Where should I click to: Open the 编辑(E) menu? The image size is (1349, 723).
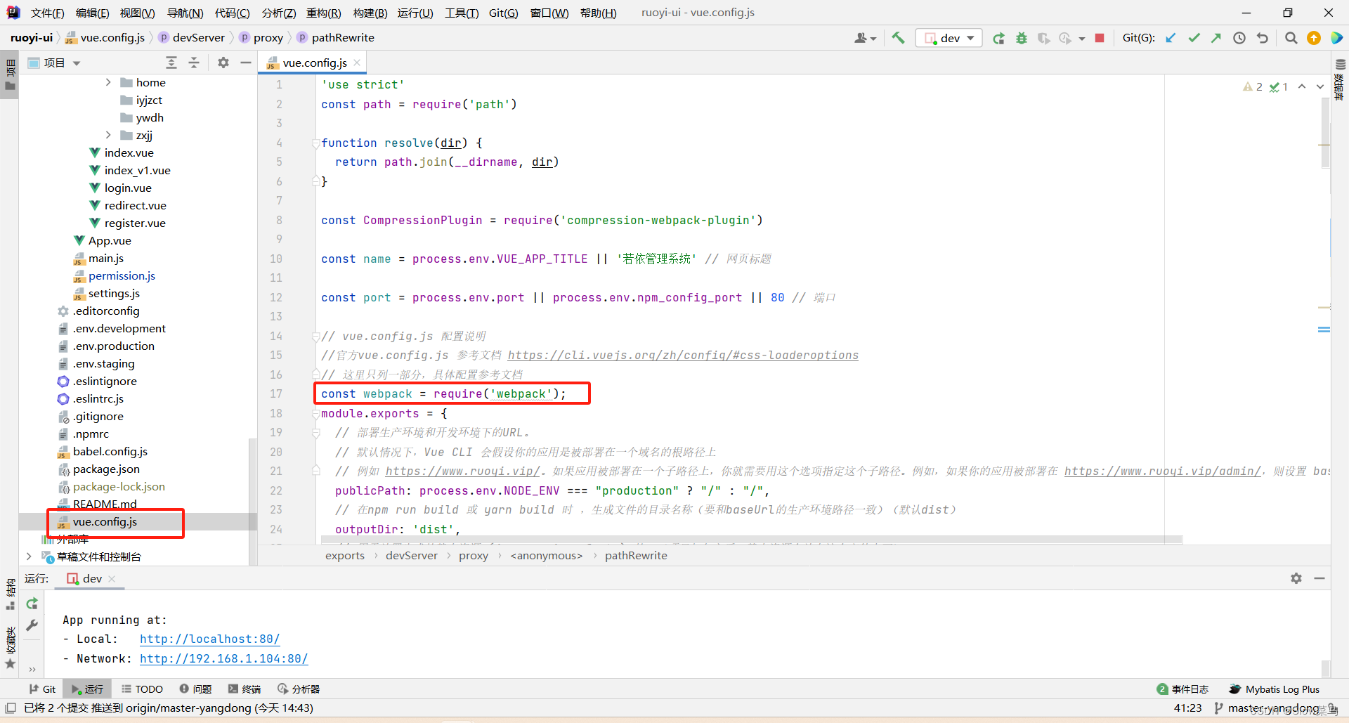click(92, 13)
